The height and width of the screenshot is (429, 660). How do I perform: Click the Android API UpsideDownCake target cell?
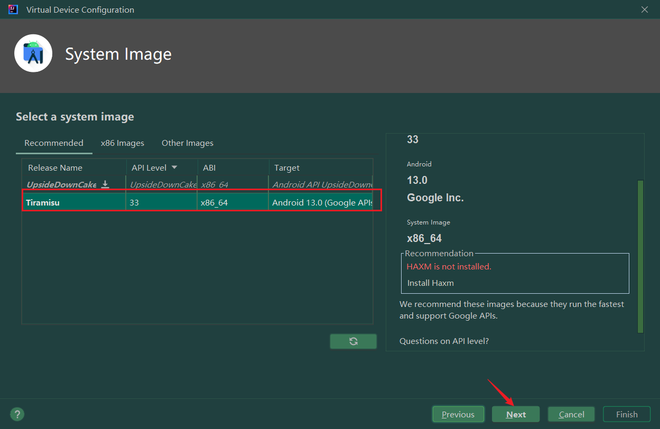click(321, 184)
